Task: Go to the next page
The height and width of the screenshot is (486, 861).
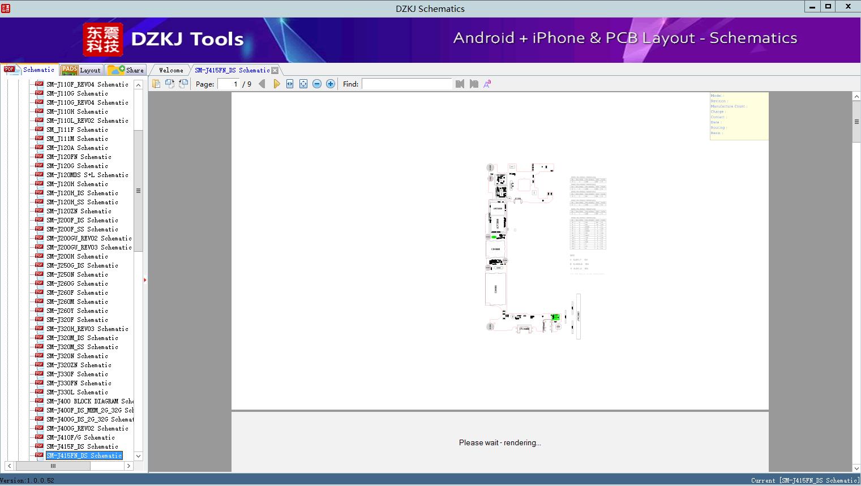Action: [x=276, y=84]
